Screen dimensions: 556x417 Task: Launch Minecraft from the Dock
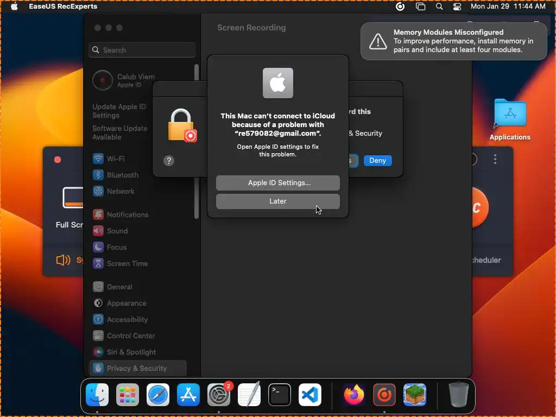(414, 395)
